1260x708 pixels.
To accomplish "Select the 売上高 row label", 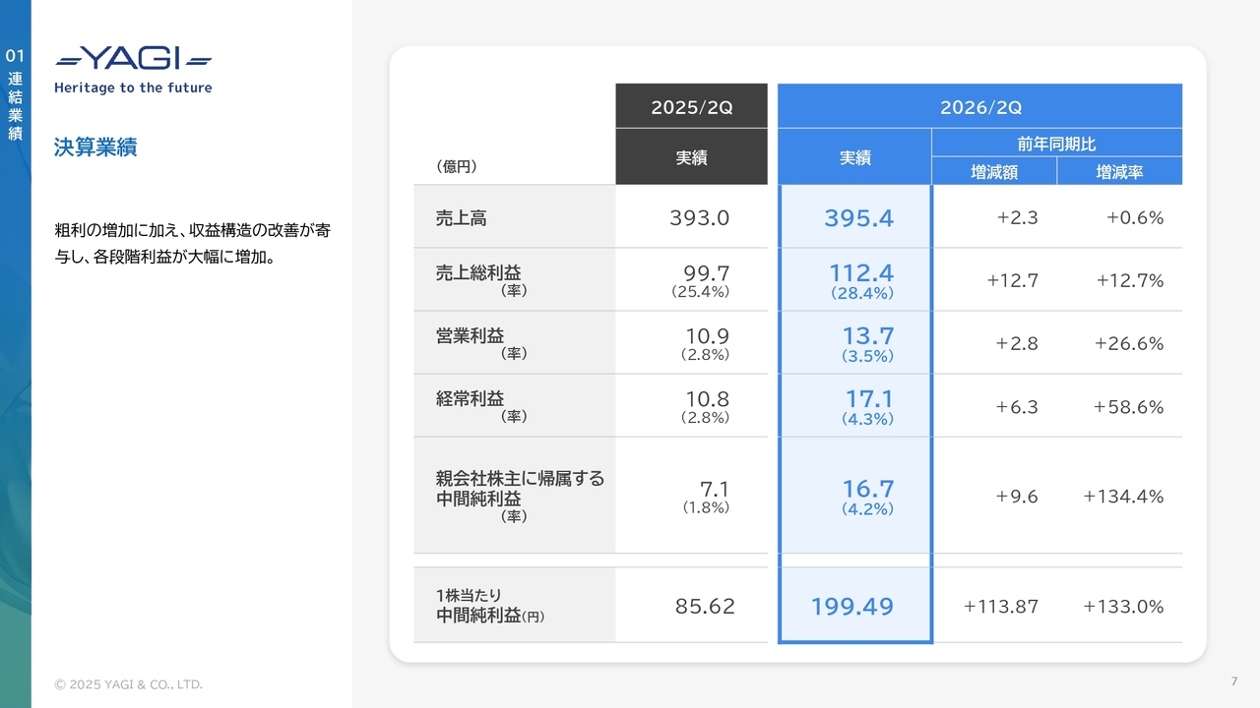I will point(462,218).
